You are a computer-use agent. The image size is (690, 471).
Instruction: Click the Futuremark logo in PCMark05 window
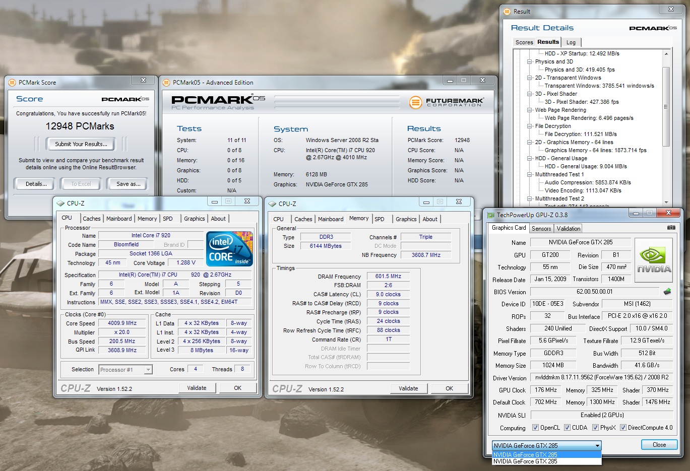(447, 102)
